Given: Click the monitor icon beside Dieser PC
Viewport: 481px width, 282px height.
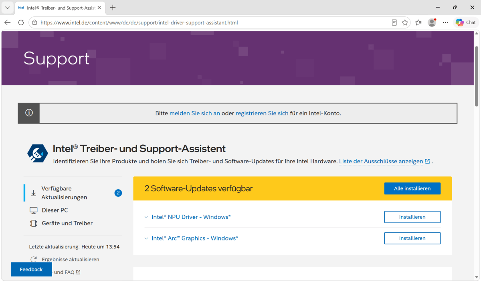Looking at the screenshot, I should (x=34, y=210).
